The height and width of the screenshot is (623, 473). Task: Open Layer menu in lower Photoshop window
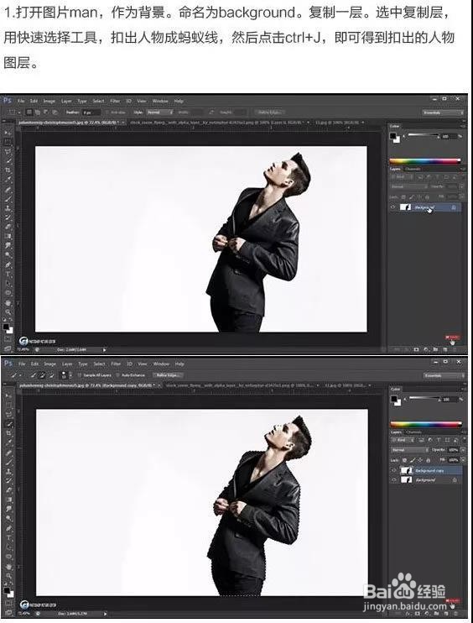[67, 364]
